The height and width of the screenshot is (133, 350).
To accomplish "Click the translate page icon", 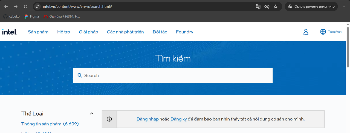I will [x=258, y=7].
